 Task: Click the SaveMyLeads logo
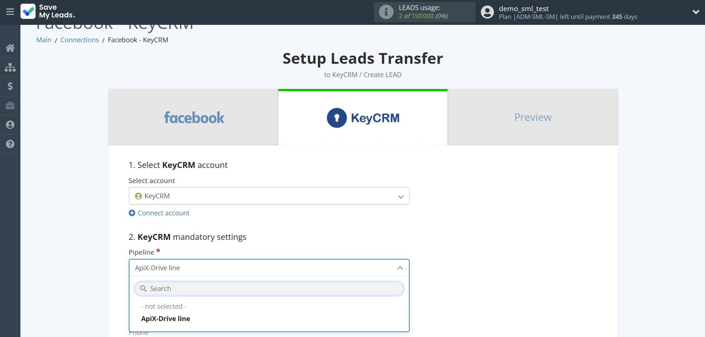coord(48,12)
